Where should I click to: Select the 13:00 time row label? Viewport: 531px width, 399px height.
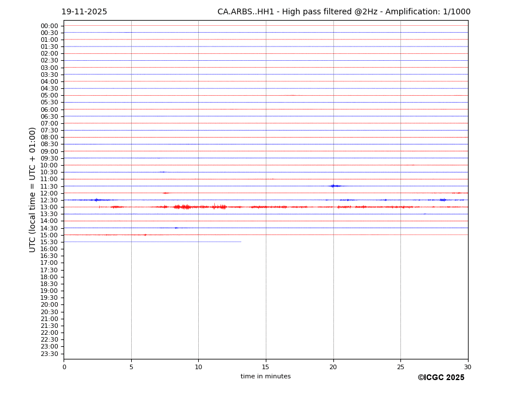coord(49,208)
